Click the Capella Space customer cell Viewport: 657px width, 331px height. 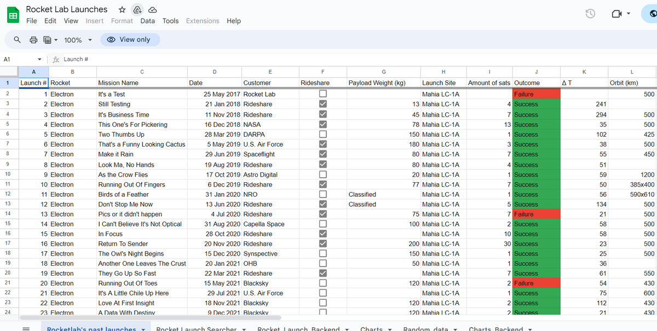(270, 224)
